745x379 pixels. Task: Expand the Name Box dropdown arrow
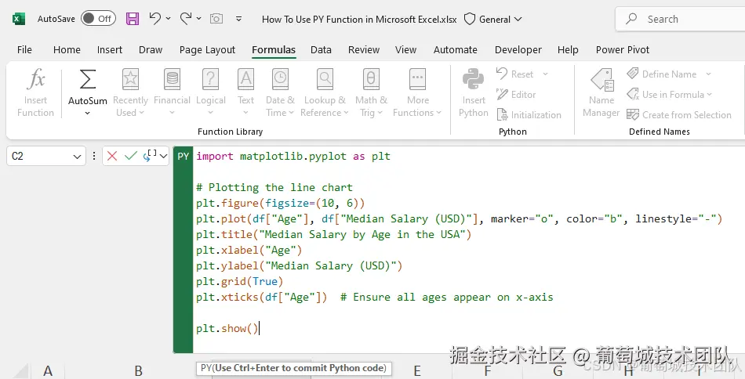pos(77,157)
